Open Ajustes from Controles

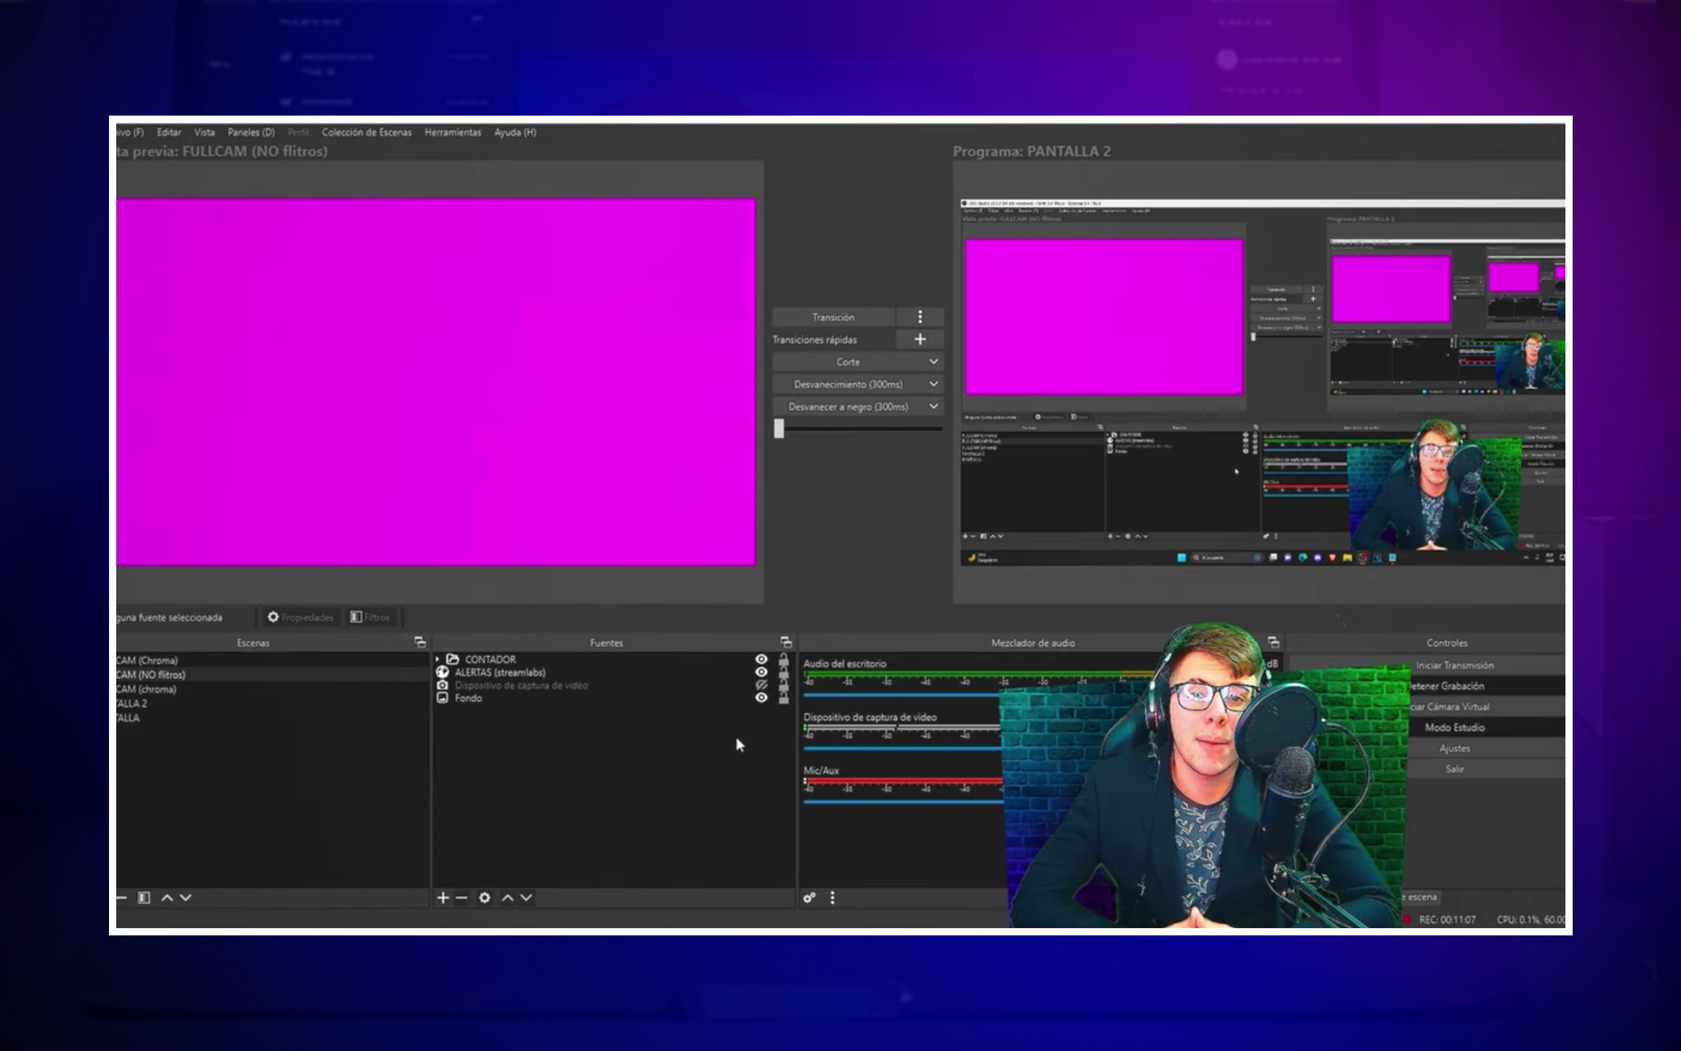pos(1454,748)
